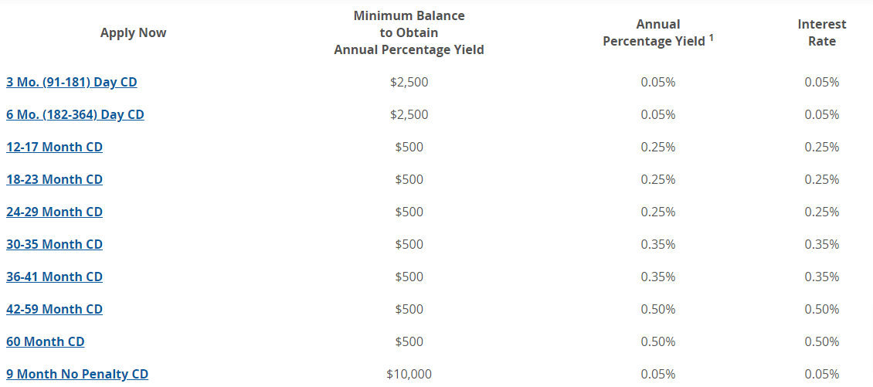Click the 12-17 Month CD link
873x387 pixels.
tap(54, 147)
